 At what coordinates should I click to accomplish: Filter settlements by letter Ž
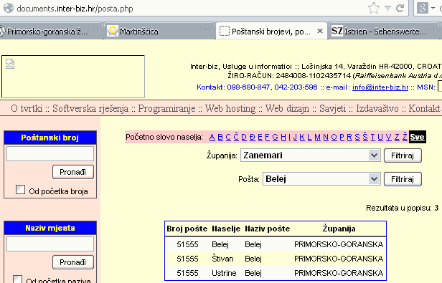tap(405, 137)
